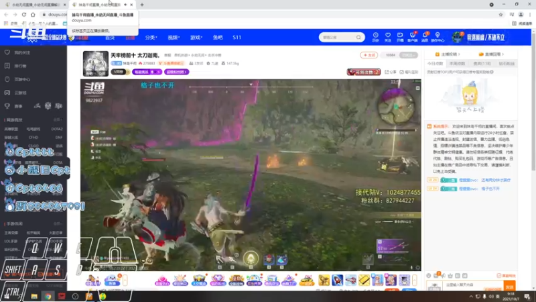Click the Go Live camera icon in header

[400, 37]
